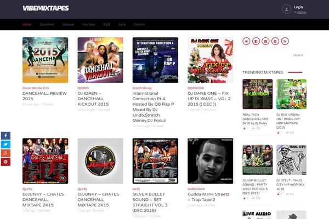This screenshot has width=329, height=219.
Task: Open the Soca menu item
Action: [122, 25]
